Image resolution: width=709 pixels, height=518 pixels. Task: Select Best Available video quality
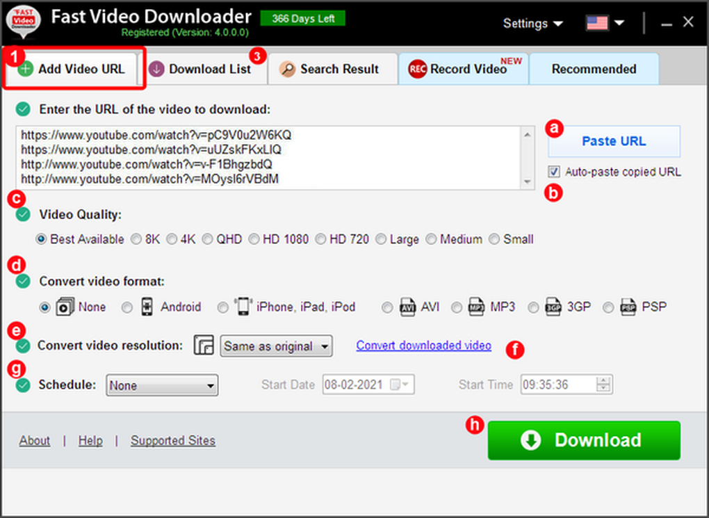tap(41, 239)
